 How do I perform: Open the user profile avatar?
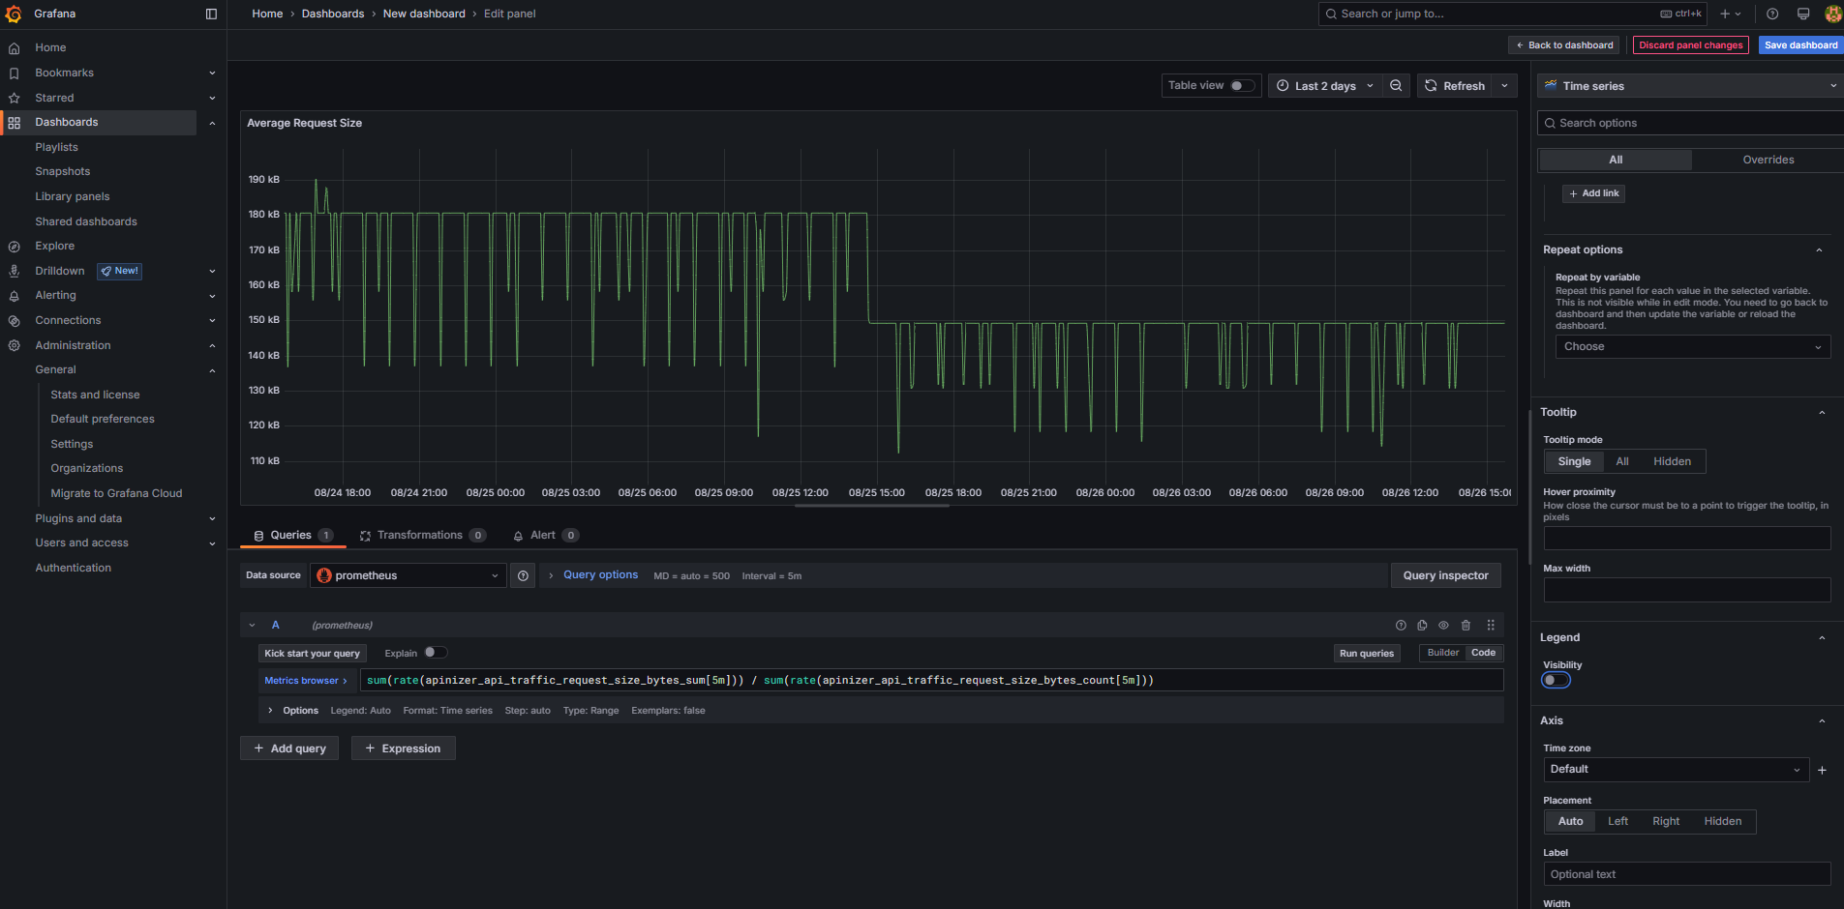[1833, 14]
